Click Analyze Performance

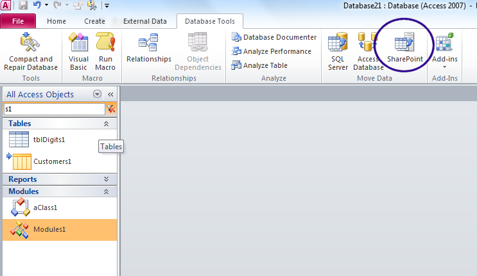click(272, 51)
